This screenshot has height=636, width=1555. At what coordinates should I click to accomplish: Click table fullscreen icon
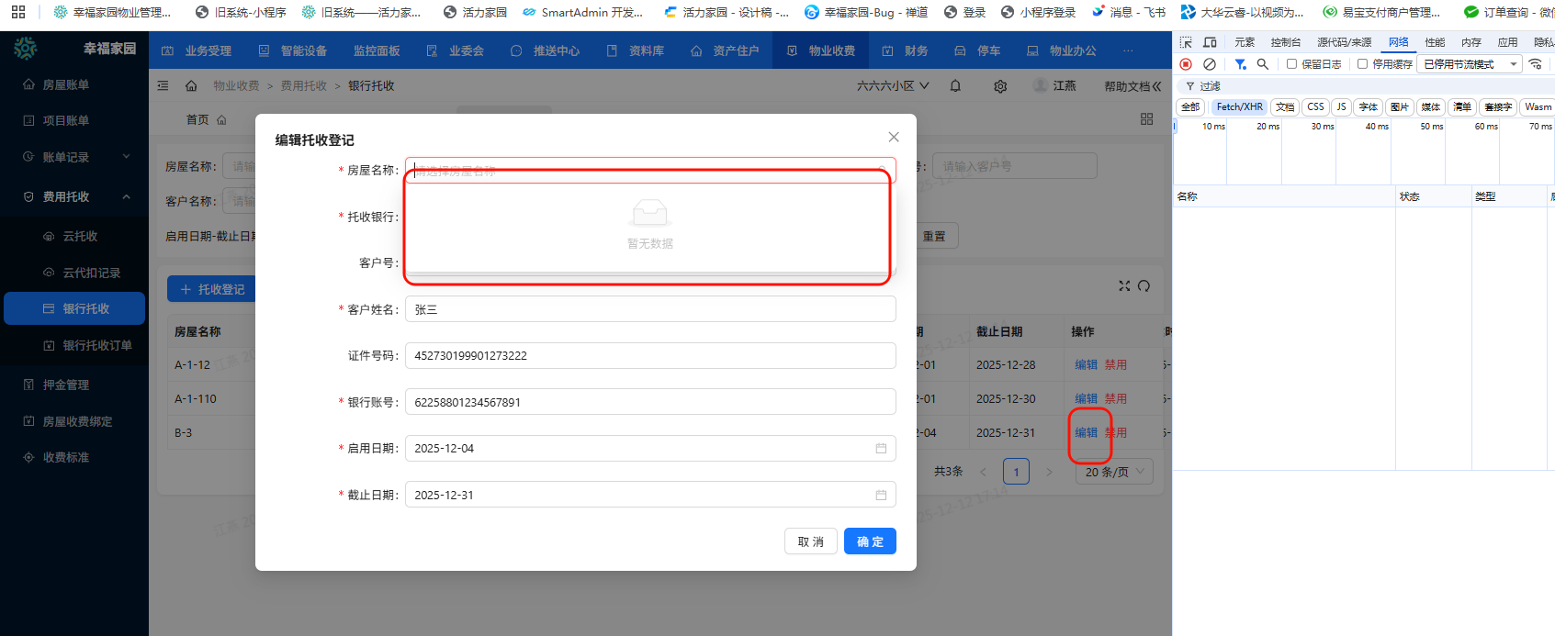point(1124,286)
